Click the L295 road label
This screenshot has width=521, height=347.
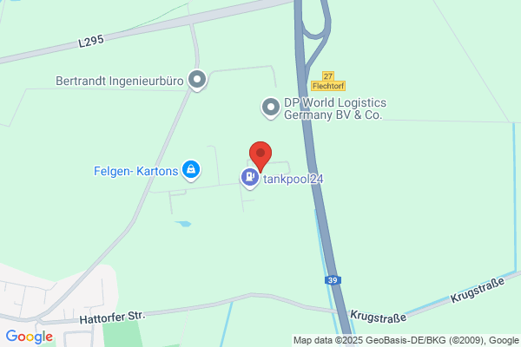tap(91, 41)
